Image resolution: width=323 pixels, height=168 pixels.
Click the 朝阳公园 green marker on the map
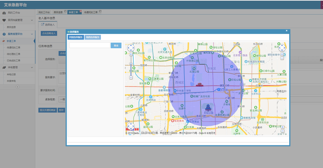pos(254,56)
